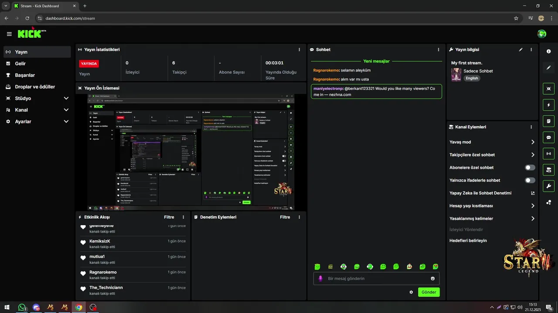Insert the pixelated olive angry emote
The height and width of the screenshot is (313, 558).
coord(330,266)
